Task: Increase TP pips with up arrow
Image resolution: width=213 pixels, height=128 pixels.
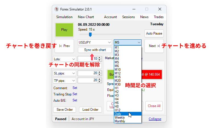Action: (100, 79)
